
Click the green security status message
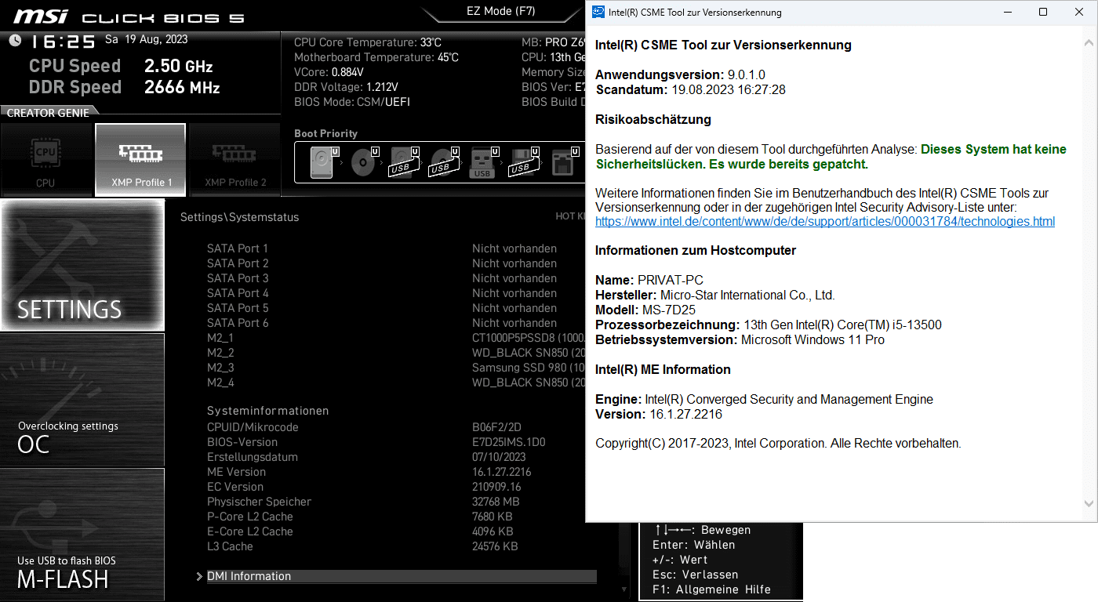click(831, 157)
